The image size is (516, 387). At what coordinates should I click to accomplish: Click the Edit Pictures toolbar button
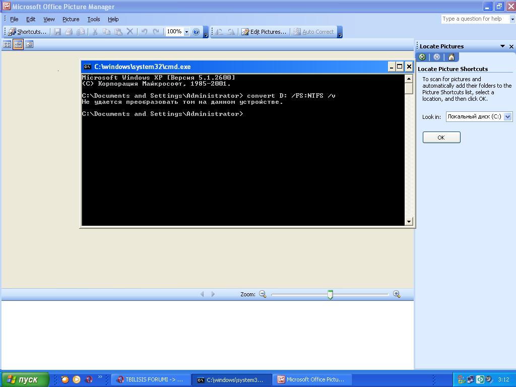(x=264, y=32)
